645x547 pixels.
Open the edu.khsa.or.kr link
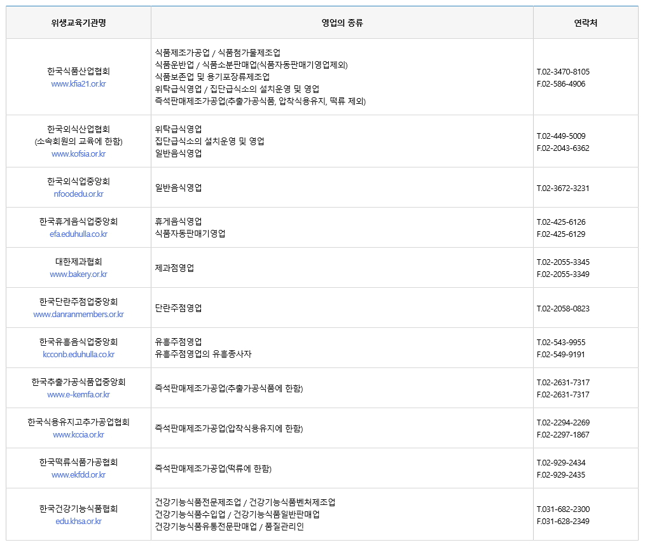coord(79,521)
